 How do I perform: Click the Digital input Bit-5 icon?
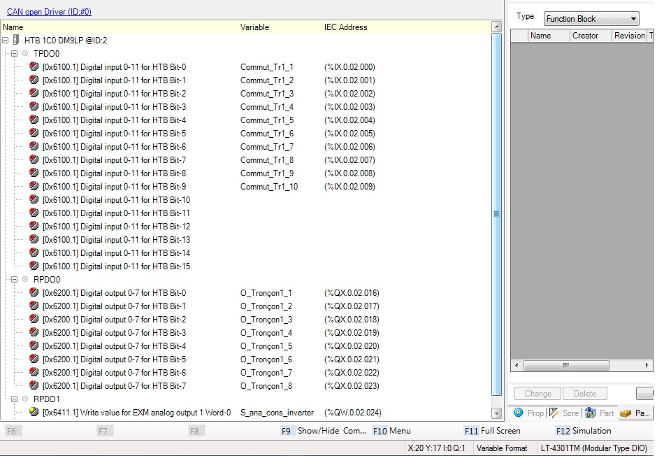coord(34,134)
